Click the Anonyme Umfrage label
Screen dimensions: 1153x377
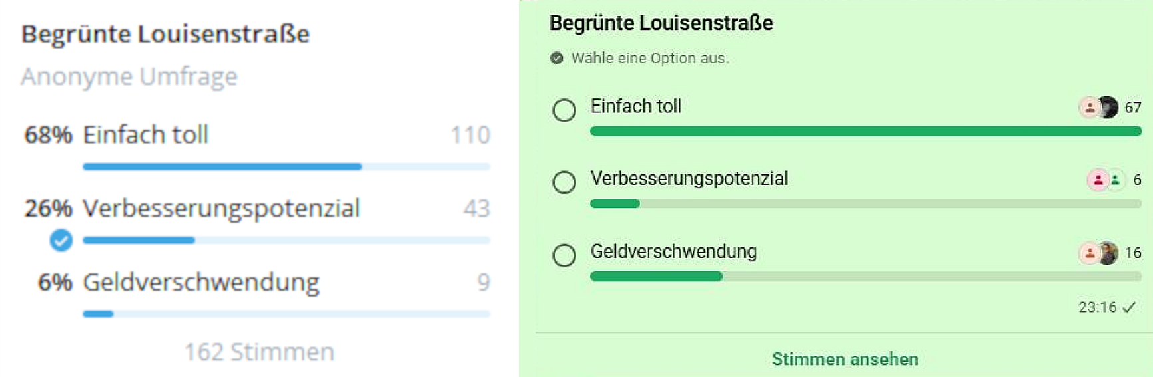point(129,76)
